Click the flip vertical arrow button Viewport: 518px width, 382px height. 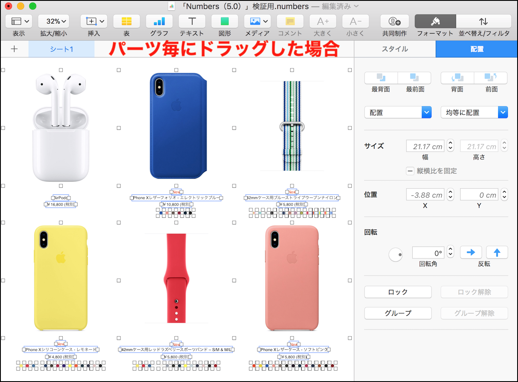tap(497, 253)
